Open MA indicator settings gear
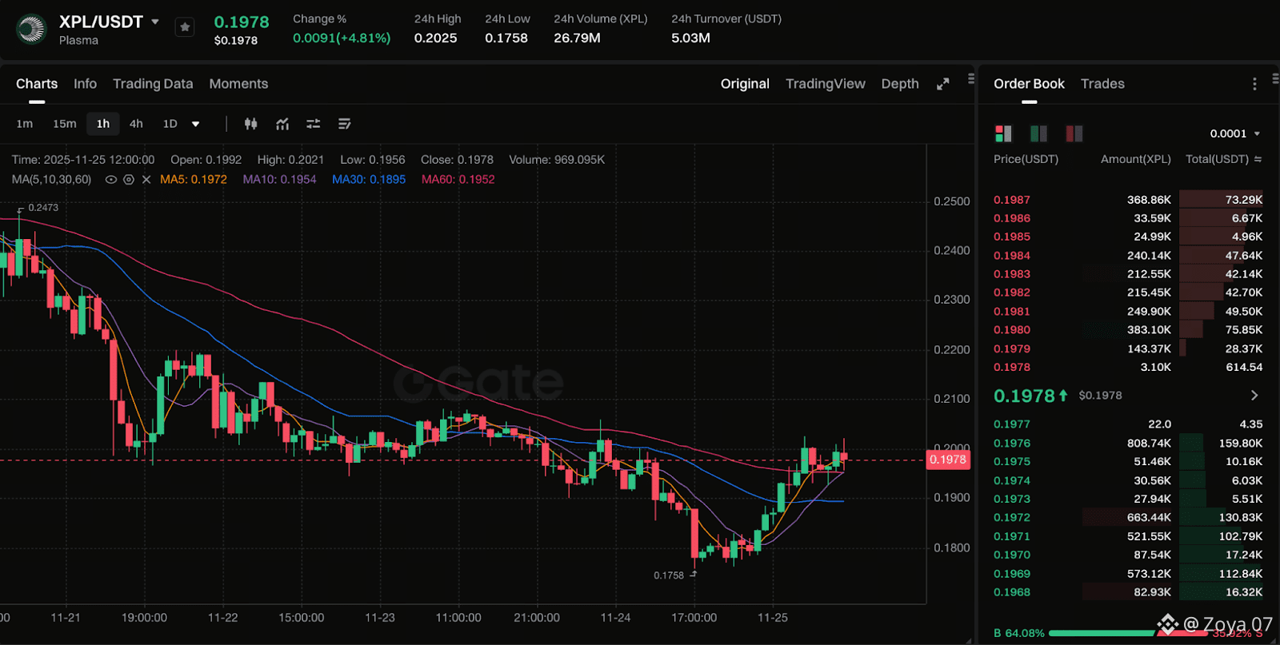The width and height of the screenshot is (1280, 645). tap(129, 180)
